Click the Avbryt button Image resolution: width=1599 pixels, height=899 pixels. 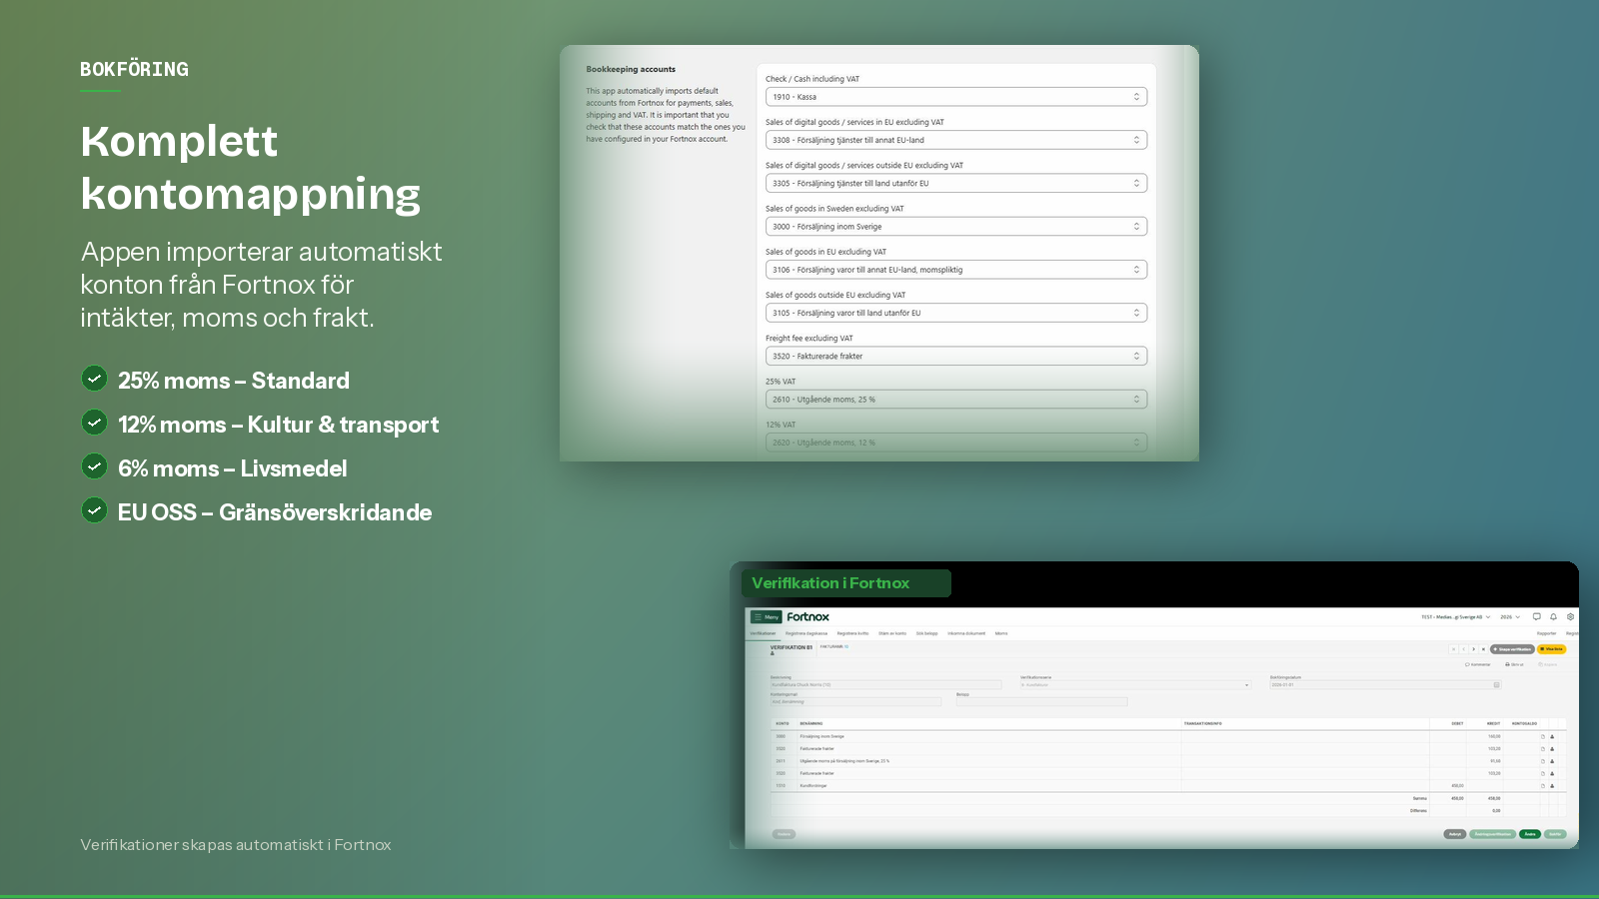1455,834
